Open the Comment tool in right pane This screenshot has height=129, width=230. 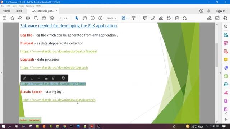point(226,59)
